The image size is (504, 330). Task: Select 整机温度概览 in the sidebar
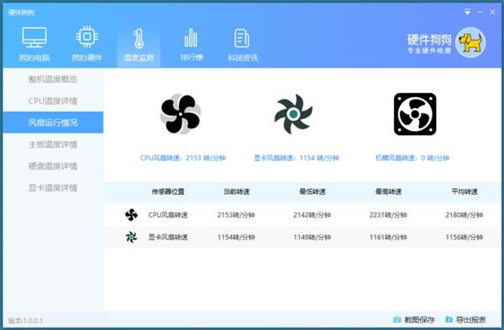point(53,79)
